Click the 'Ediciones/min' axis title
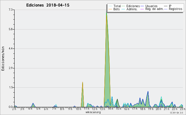Screen dimensions: 186x115 [3, 58]
